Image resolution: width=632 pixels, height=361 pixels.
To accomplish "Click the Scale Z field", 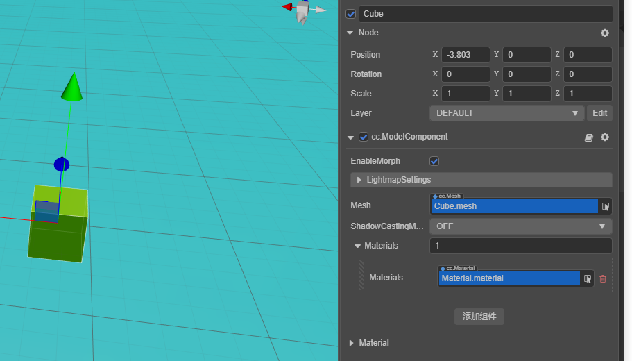I will pos(588,94).
